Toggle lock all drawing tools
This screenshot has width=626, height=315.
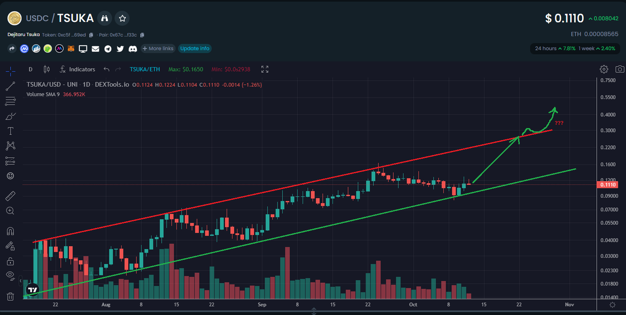pyautogui.click(x=10, y=261)
